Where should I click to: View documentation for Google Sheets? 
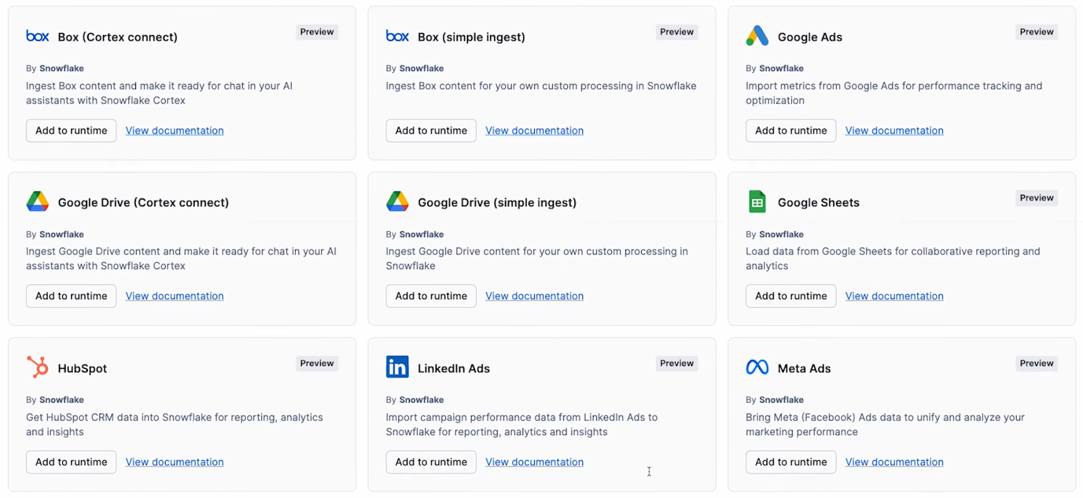pyautogui.click(x=894, y=296)
